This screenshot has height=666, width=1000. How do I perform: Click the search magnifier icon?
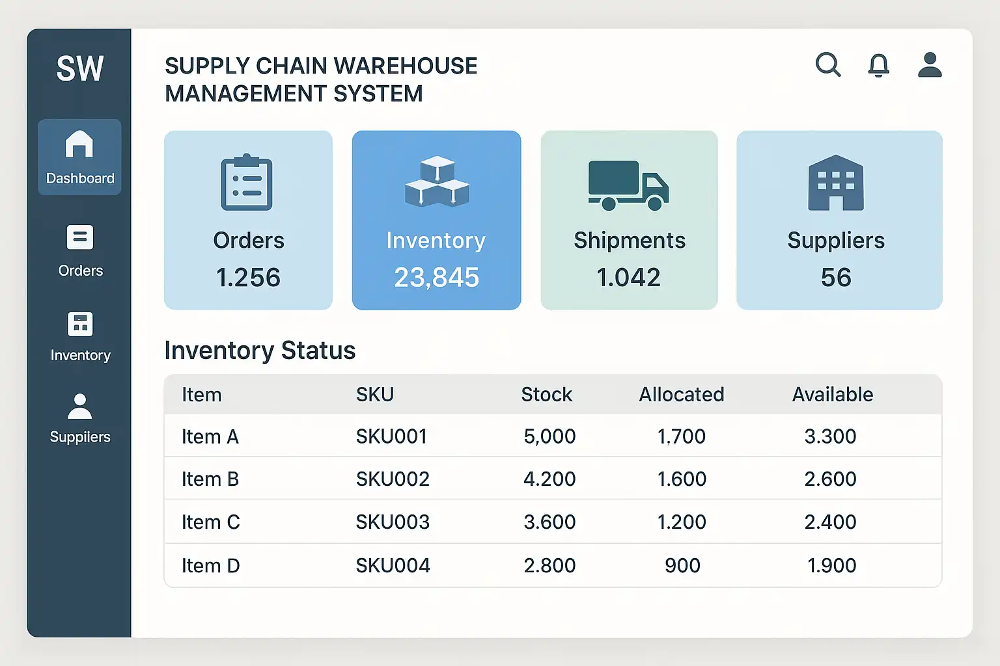coord(827,65)
